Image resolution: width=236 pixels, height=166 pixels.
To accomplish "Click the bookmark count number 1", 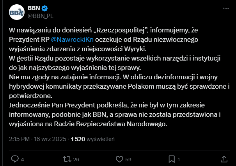I will coord(179,159).
